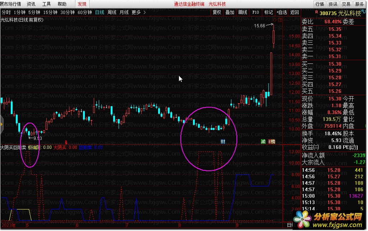368x231 pixels.
Task: Click the 买五 price 15.26
Action: 335,91
